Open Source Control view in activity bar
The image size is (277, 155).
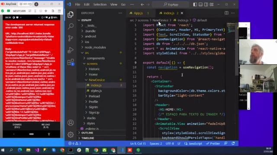[71, 38]
